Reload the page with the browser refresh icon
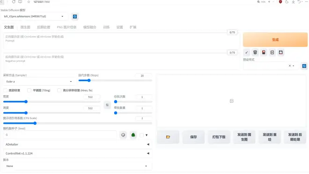This screenshot has height=174, width=309. [x=14, y=2]
